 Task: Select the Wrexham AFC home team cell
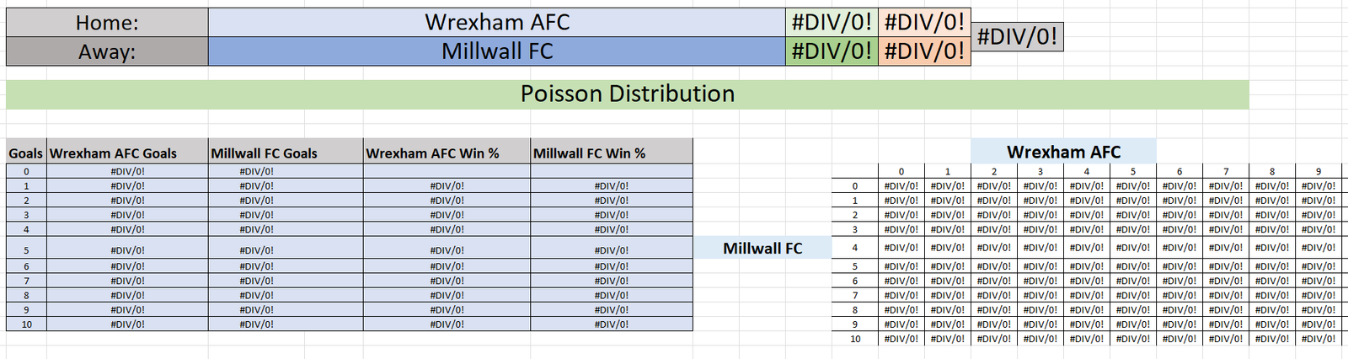point(497,23)
